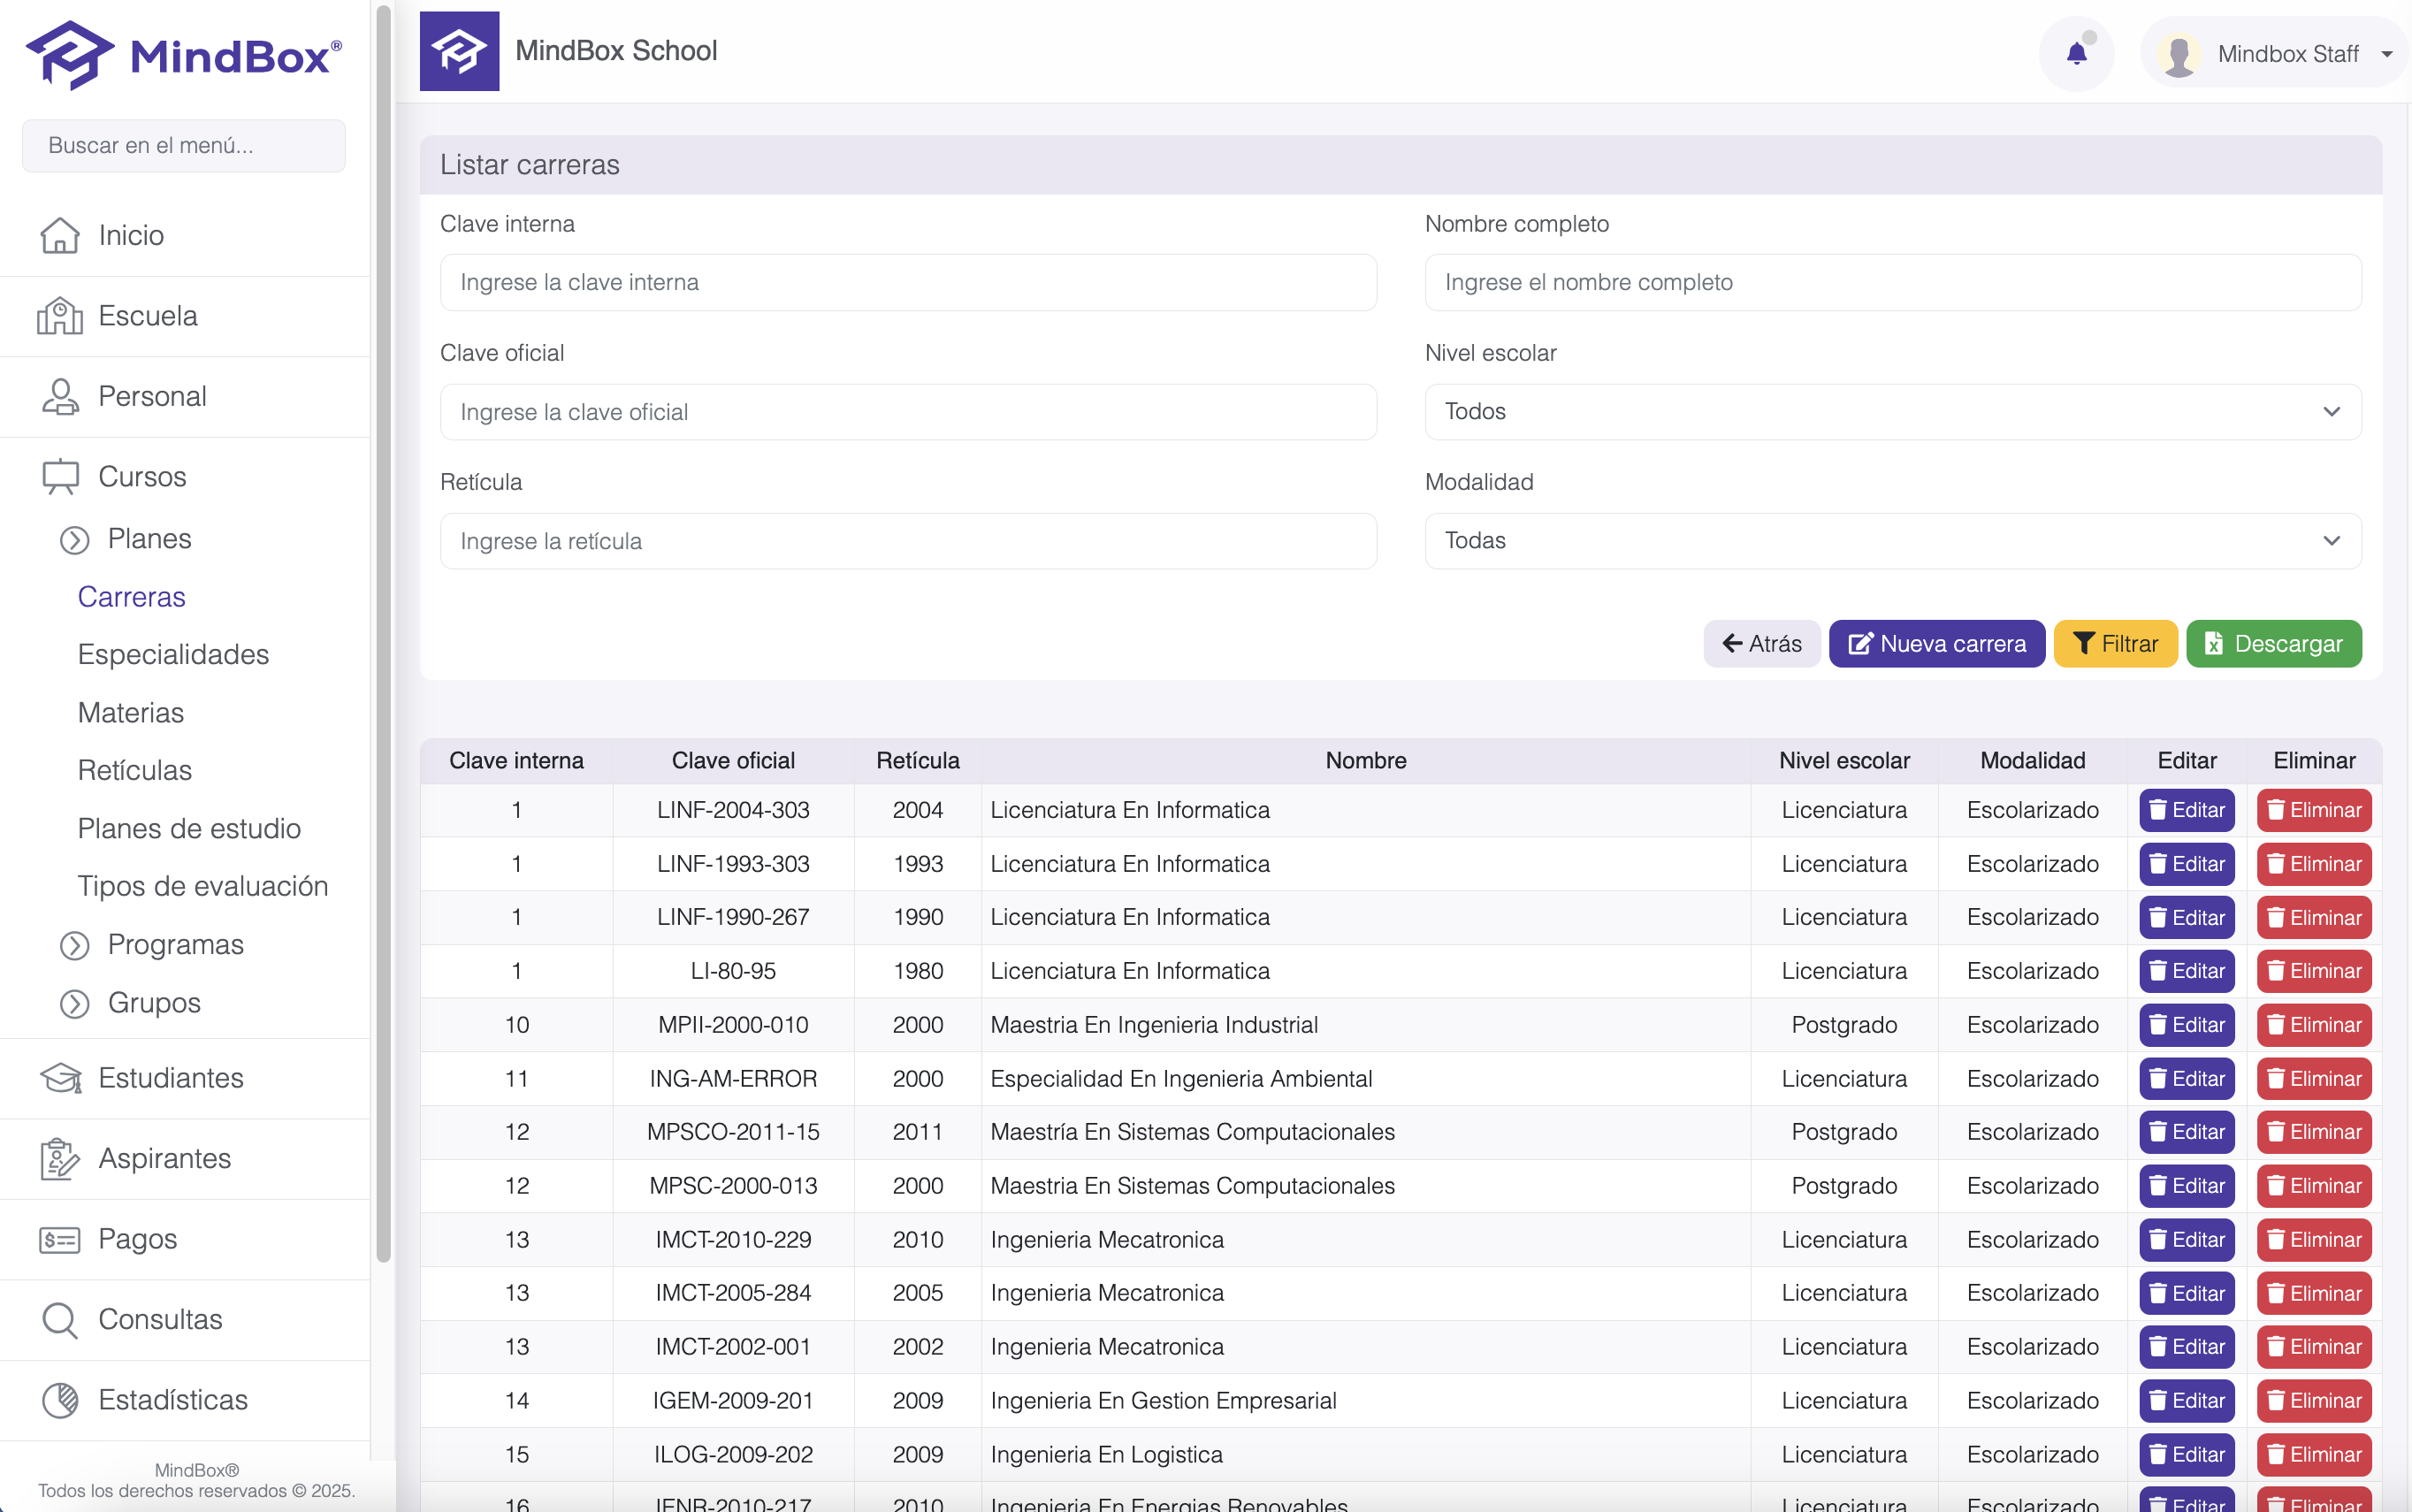Click the Aspirantes clipboard icon
The width and height of the screenshot is (2412, 1512).
(x=59, y=1158)
